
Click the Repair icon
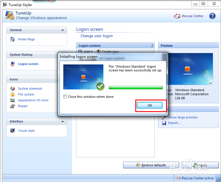click(x=12, y=106)
